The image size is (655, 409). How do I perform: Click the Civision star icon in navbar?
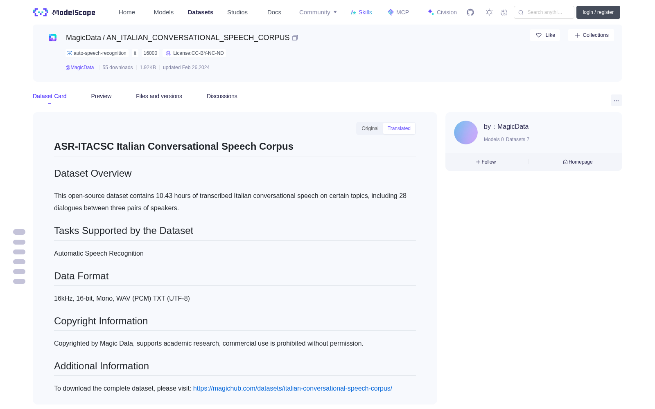pyautogui.click(x=431, y=12)
